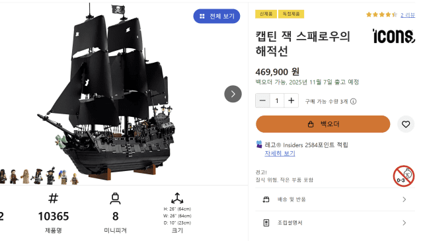The image size is (423, 241).
Task: Show next product image with arrow
Action: [x=233, y=94]
